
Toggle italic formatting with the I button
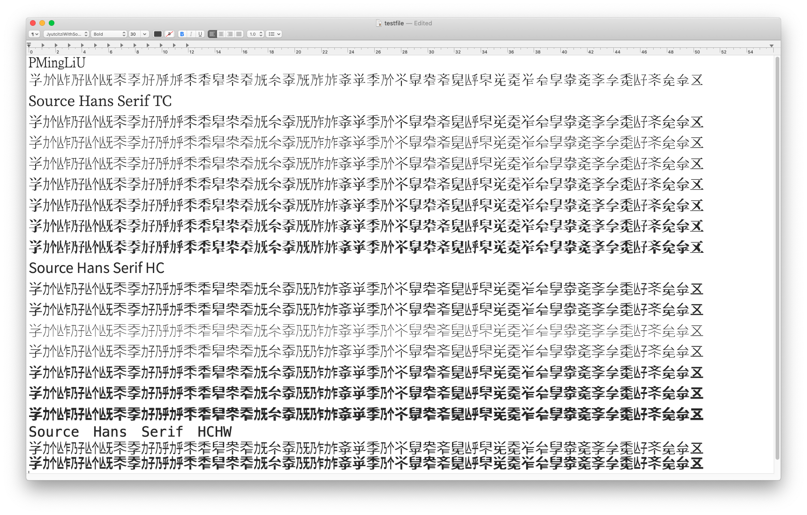point(191,34)
